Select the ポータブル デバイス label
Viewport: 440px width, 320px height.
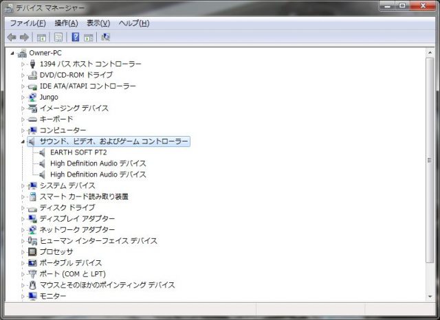coord(71,263)
